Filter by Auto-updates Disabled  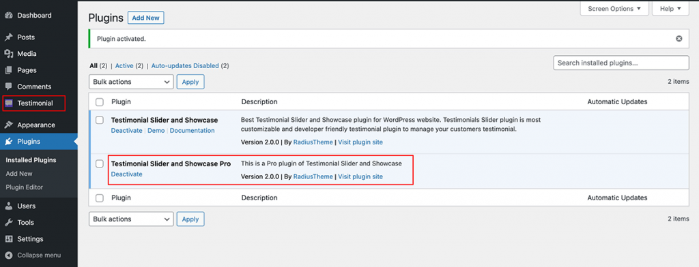coord(185,66)
